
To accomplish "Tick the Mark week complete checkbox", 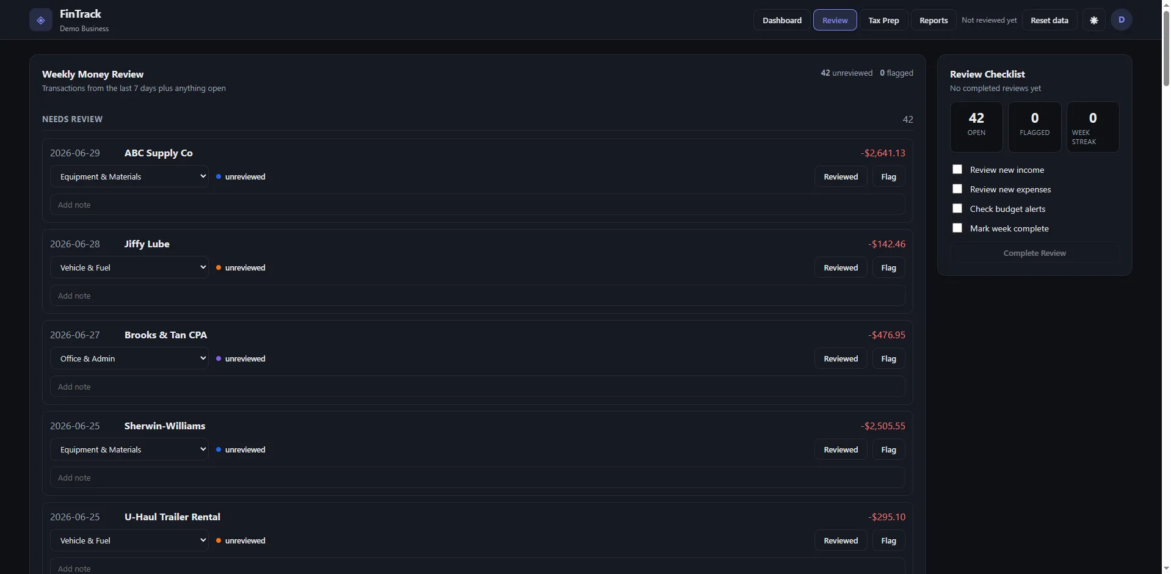I will click(x=957, y=228).
